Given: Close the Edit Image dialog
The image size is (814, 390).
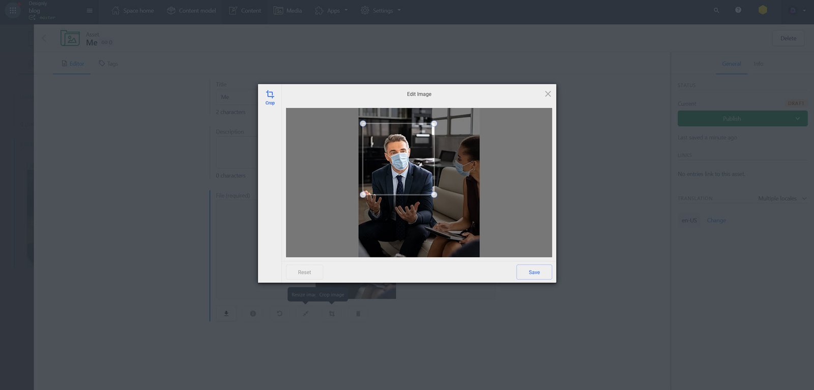Looking at the screenshot, I should 547,94.
